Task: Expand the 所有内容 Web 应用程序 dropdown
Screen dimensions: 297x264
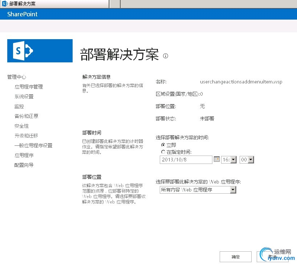Action: coord(198,190)
